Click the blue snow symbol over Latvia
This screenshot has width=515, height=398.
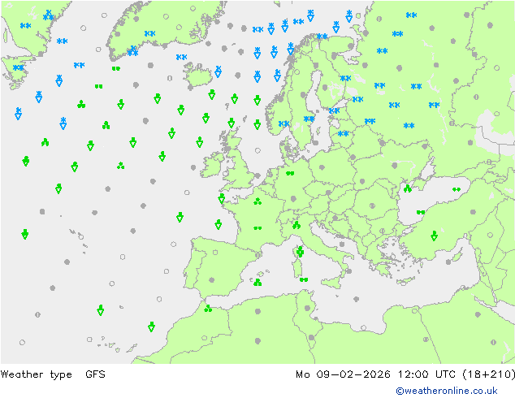click(x=343, y=134)
